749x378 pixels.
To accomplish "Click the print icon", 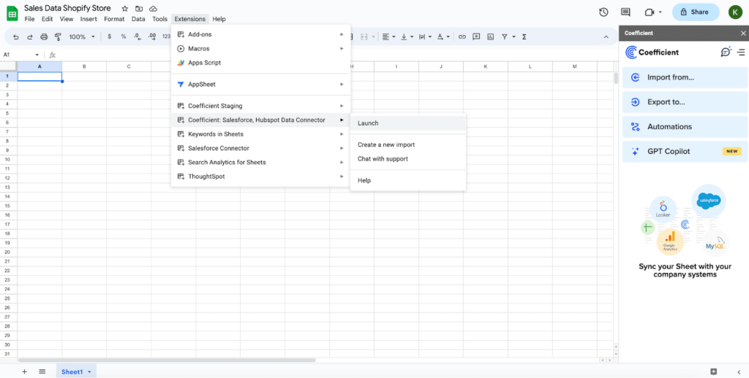I will pos(44,36).
